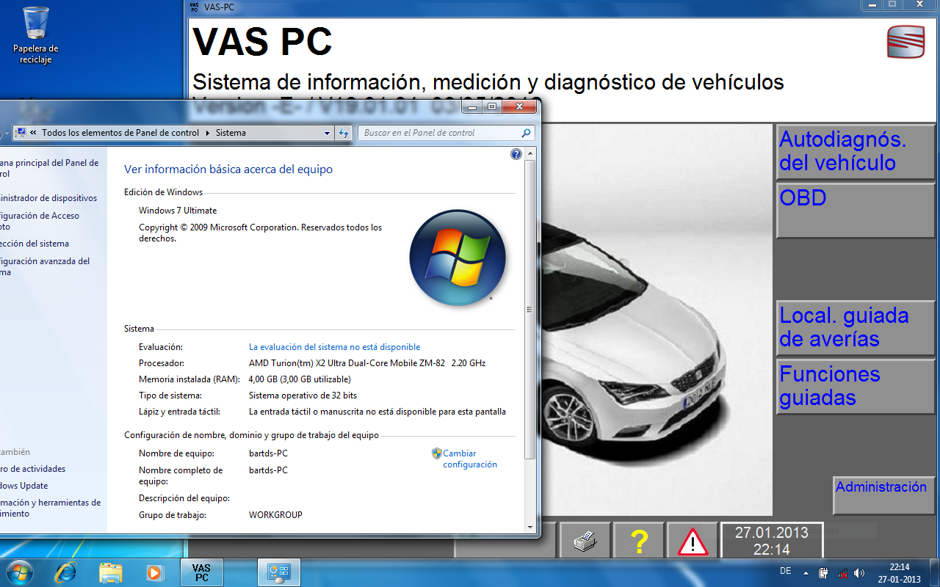Click the WORKGROUP value
Screen dimensions: 940x587
click(275, 515)
